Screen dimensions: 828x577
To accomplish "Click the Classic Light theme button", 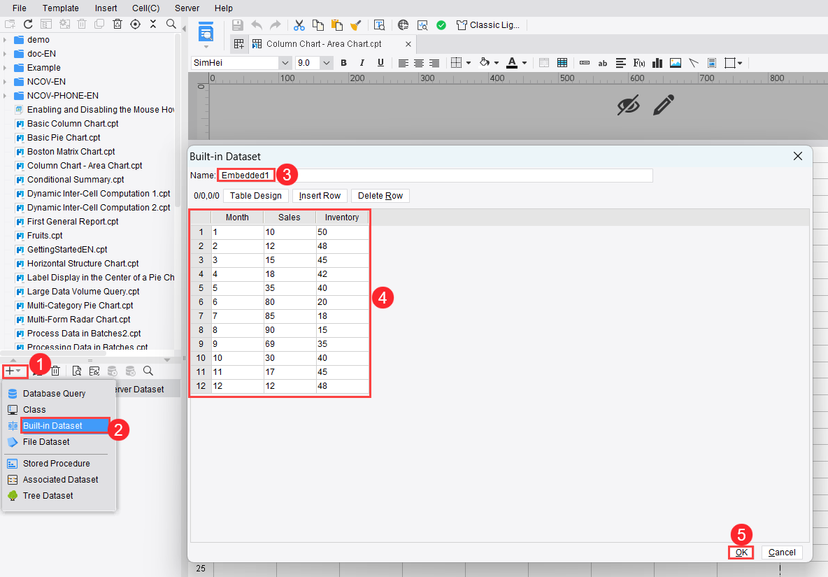I will pyautogui.click(x=488, y=24).
